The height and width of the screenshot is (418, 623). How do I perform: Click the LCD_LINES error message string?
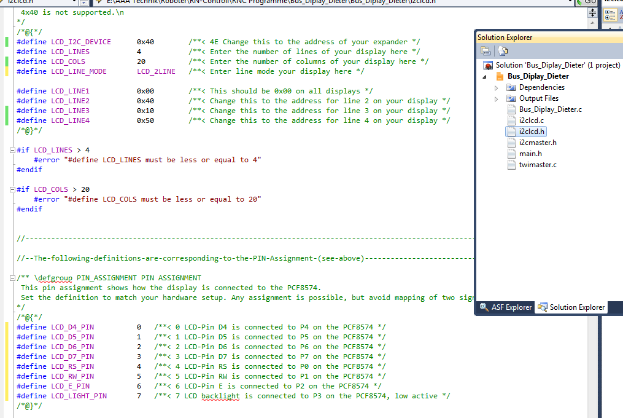click(x=163, y=160)
